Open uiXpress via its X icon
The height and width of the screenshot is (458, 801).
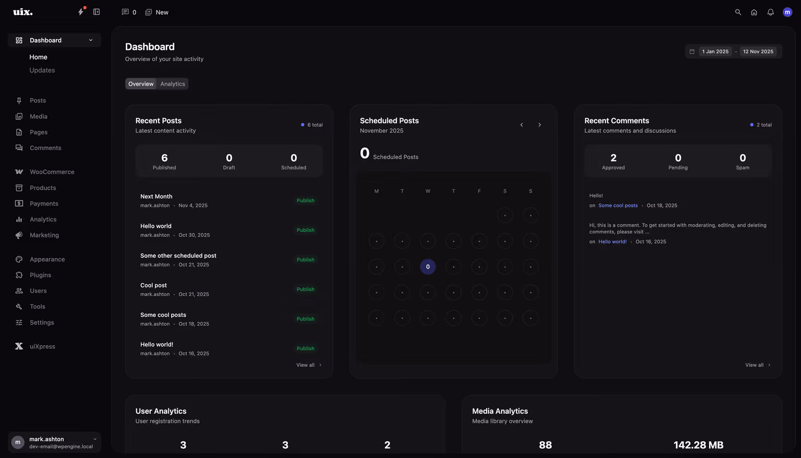[19, 346]
